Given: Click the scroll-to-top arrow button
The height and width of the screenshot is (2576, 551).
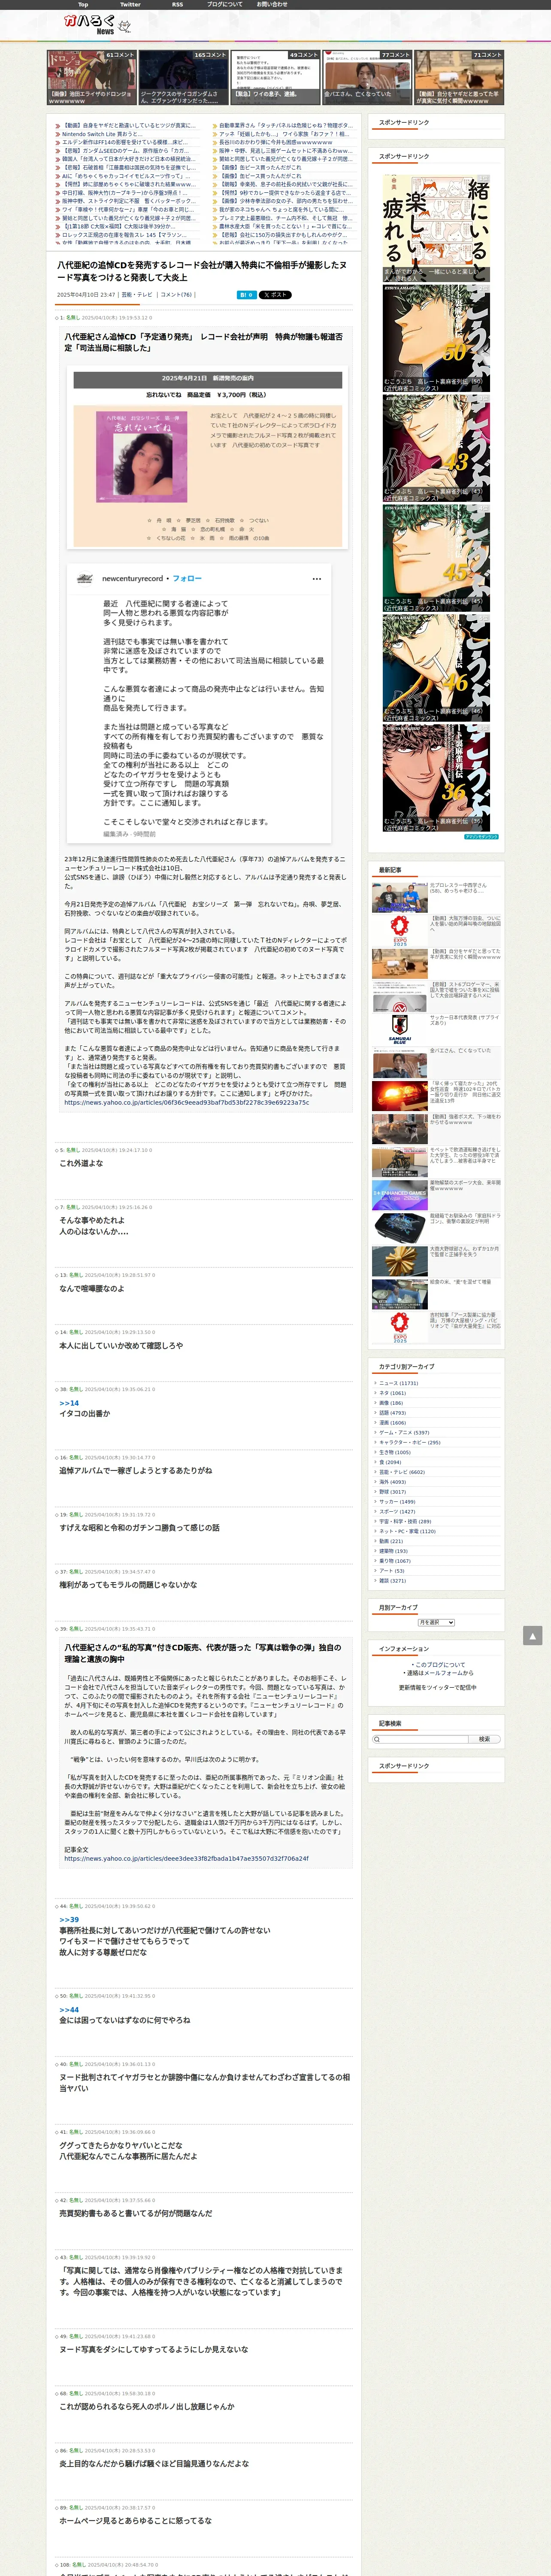Looking at the screenshot, I should click(532, 1636).
